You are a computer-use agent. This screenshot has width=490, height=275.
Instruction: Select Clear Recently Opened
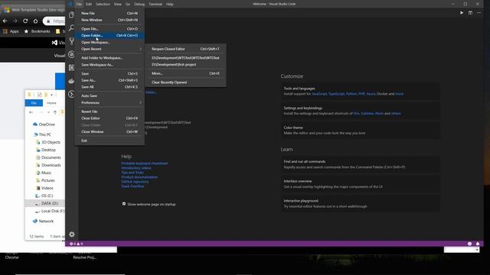click(x=185, y=82)
